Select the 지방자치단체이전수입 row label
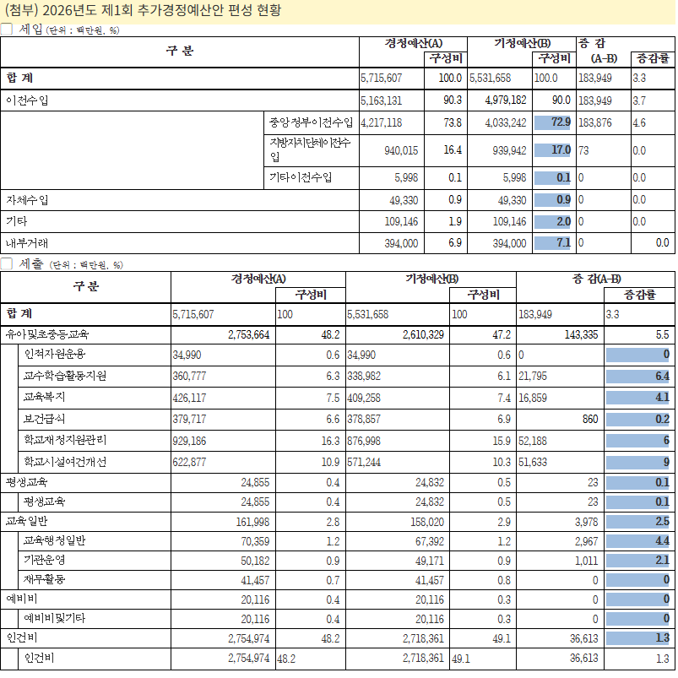678x678 pixels. (x=309, y=150)
